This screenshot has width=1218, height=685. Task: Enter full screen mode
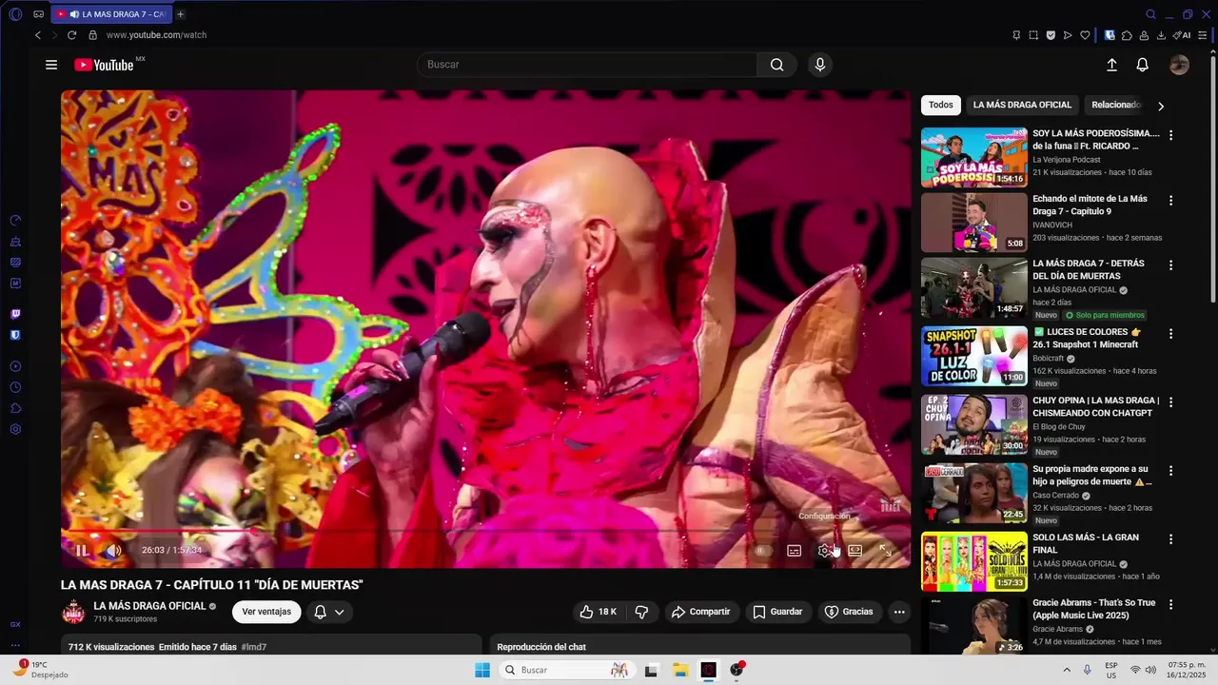(885, 550)
